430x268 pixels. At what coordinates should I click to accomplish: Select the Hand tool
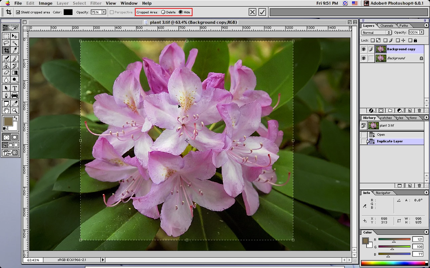pos(6,111)
